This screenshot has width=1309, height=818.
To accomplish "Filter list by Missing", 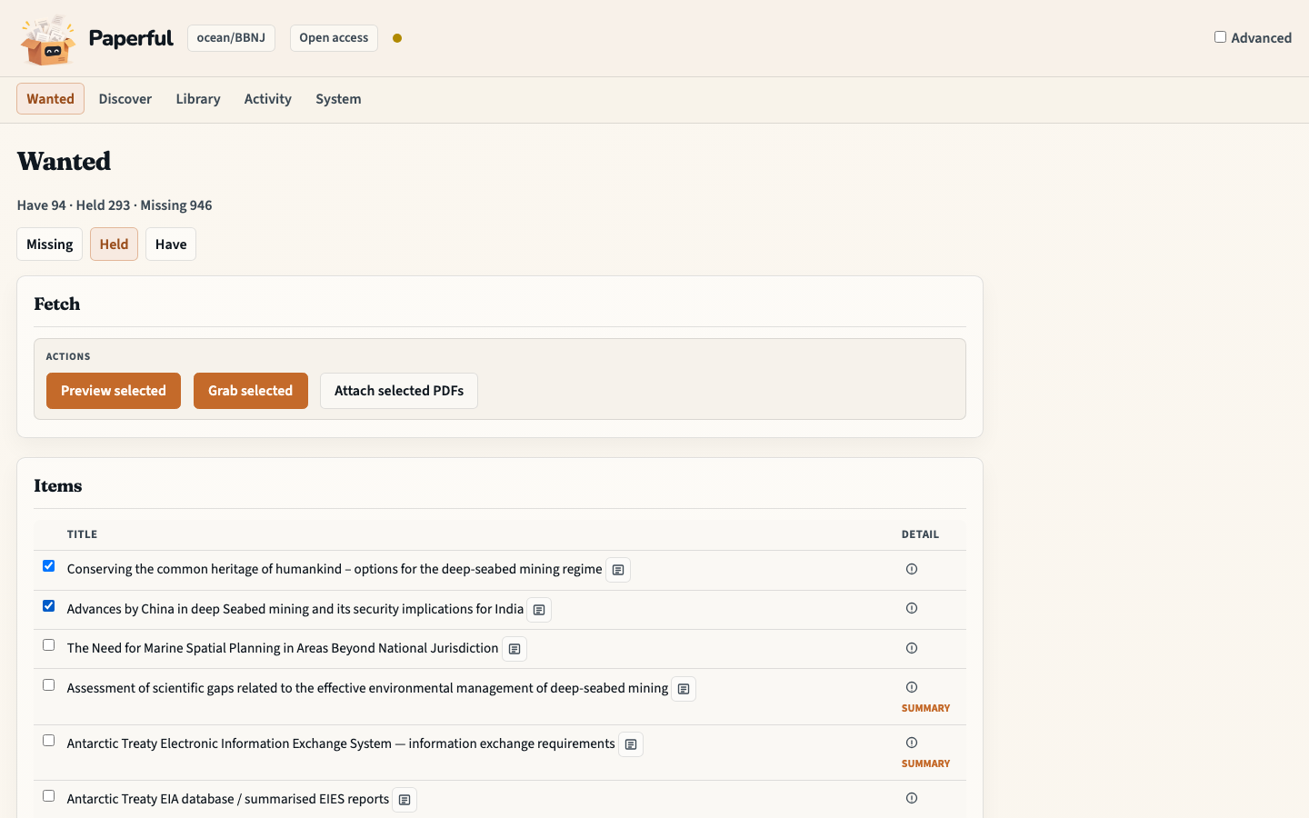I will pyautogui.click(x=49, y=244).
